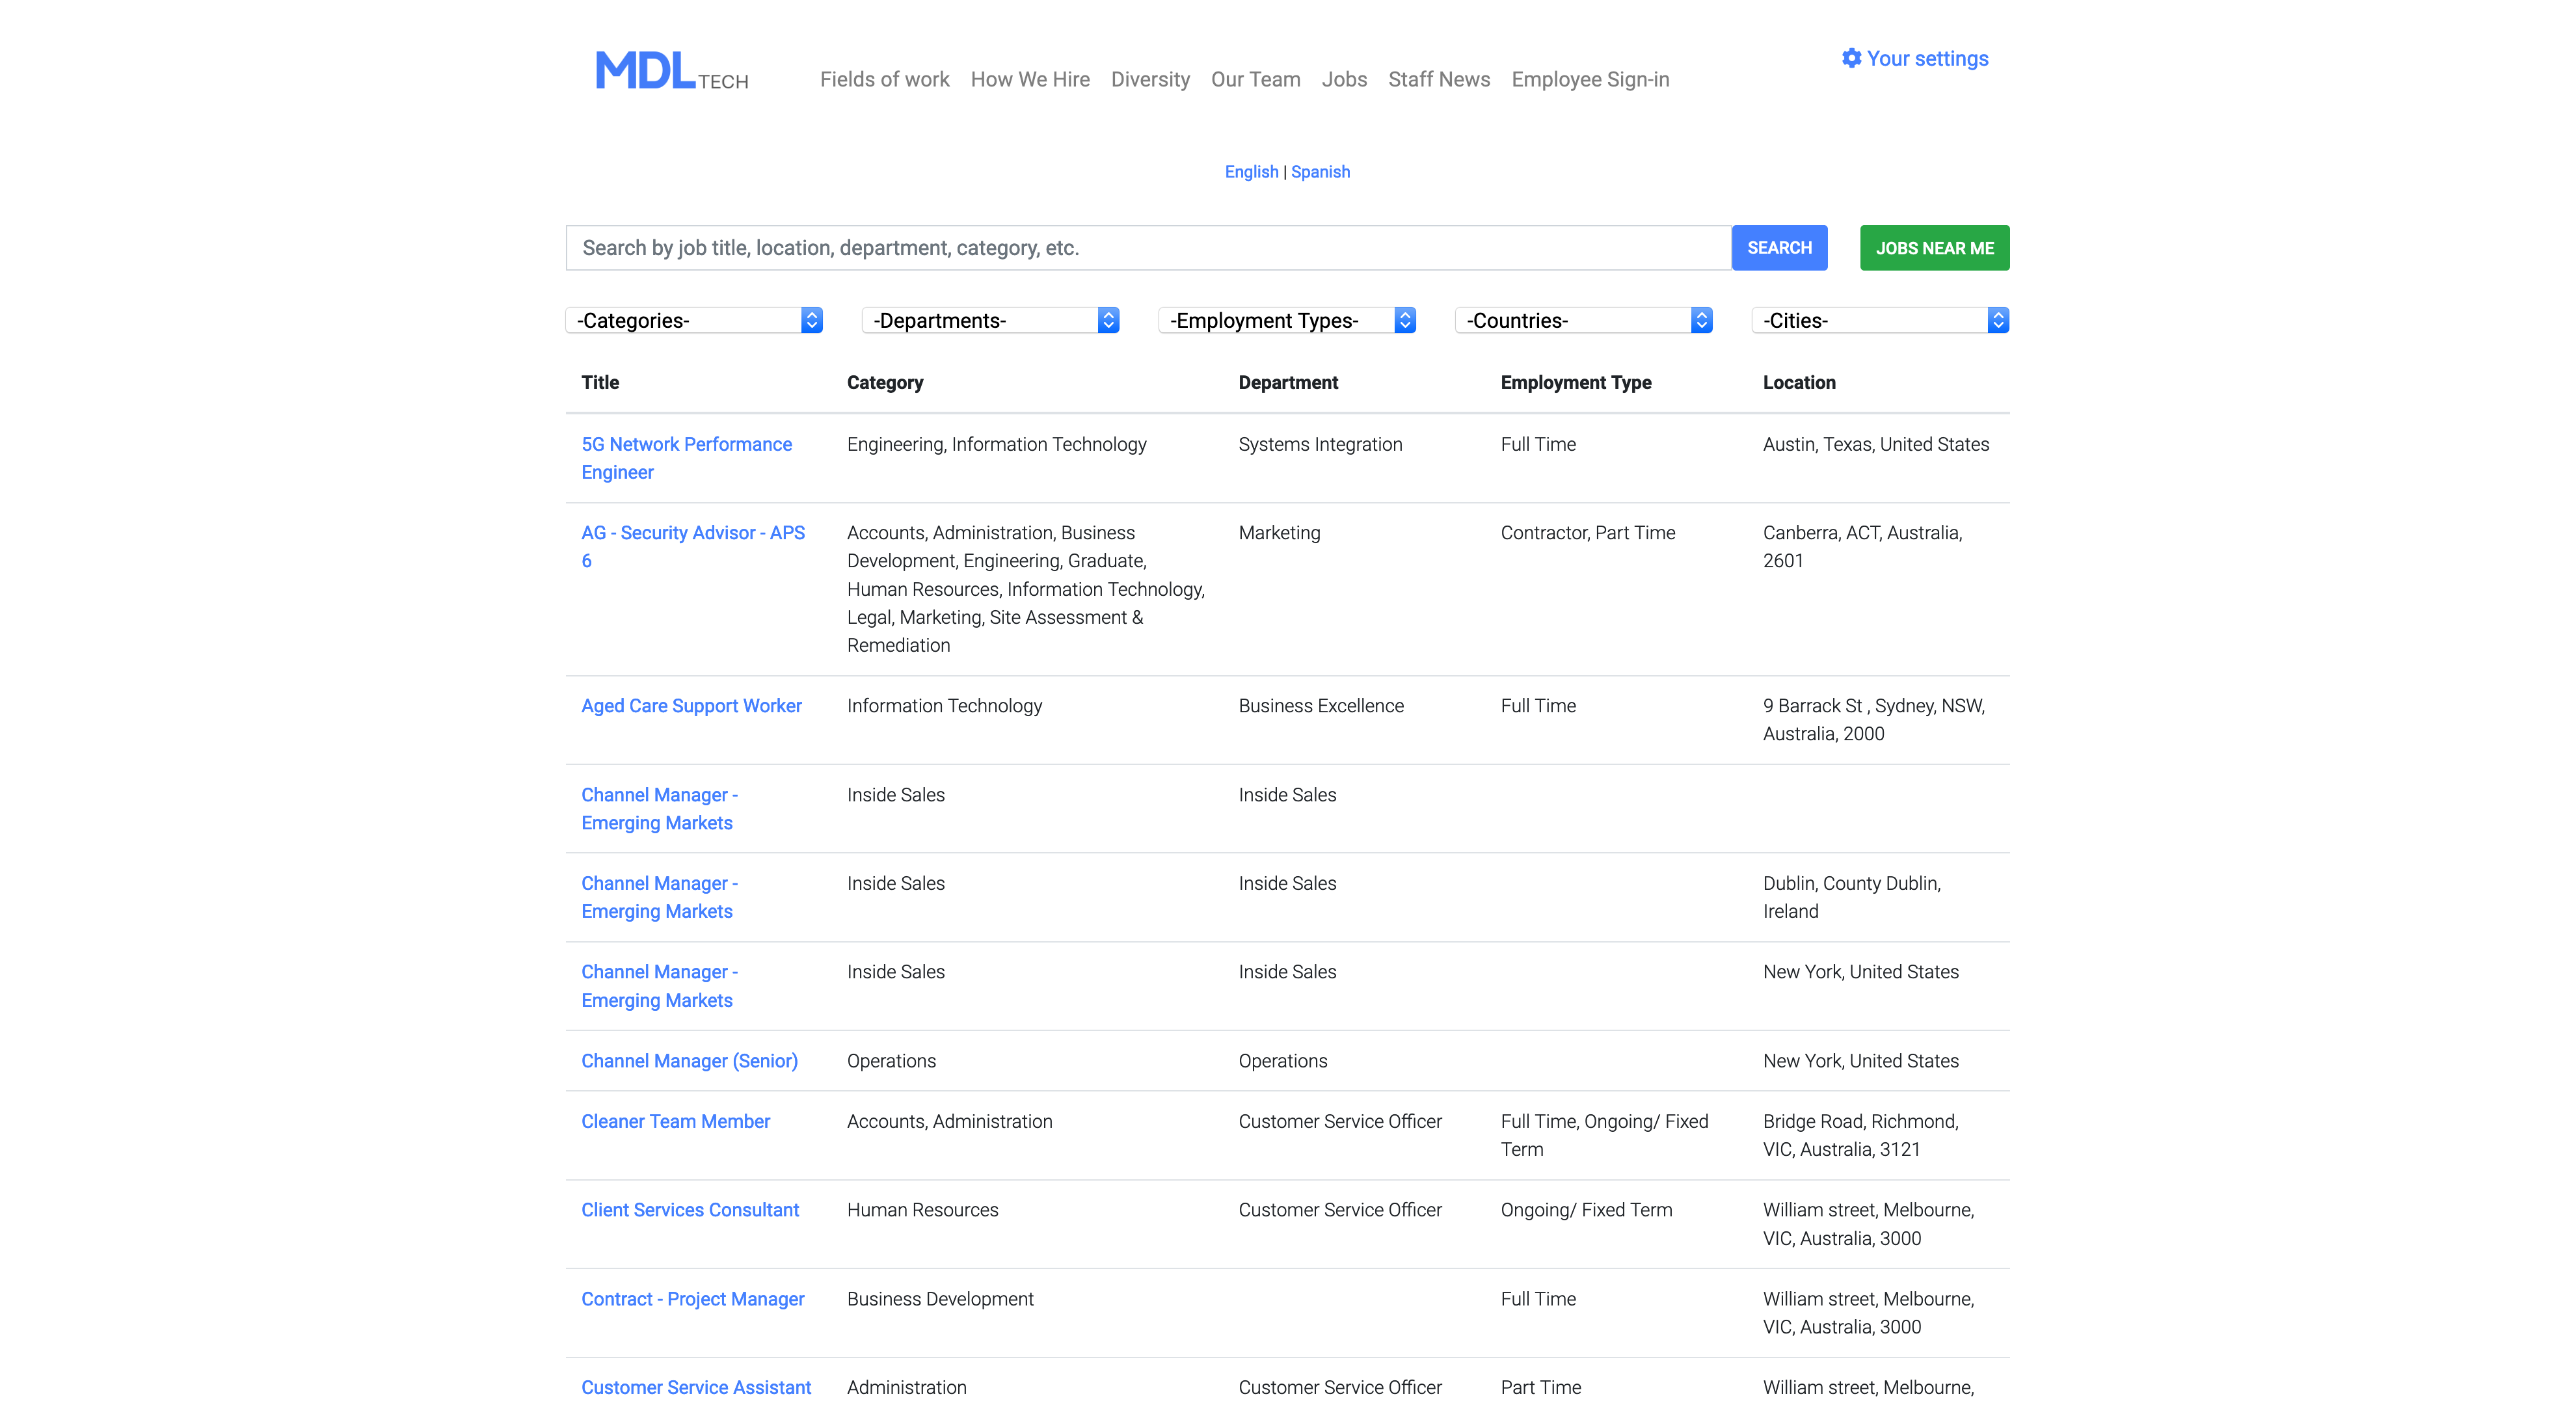Image resolution: width=2576 pixels, height=1405 pixels.
Task: Open the Fields of work menu
Action: [x=884, y=79]
